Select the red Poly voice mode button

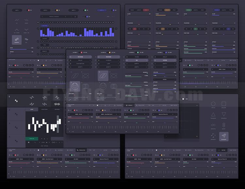pyautogui.click(x=146, y=10)
